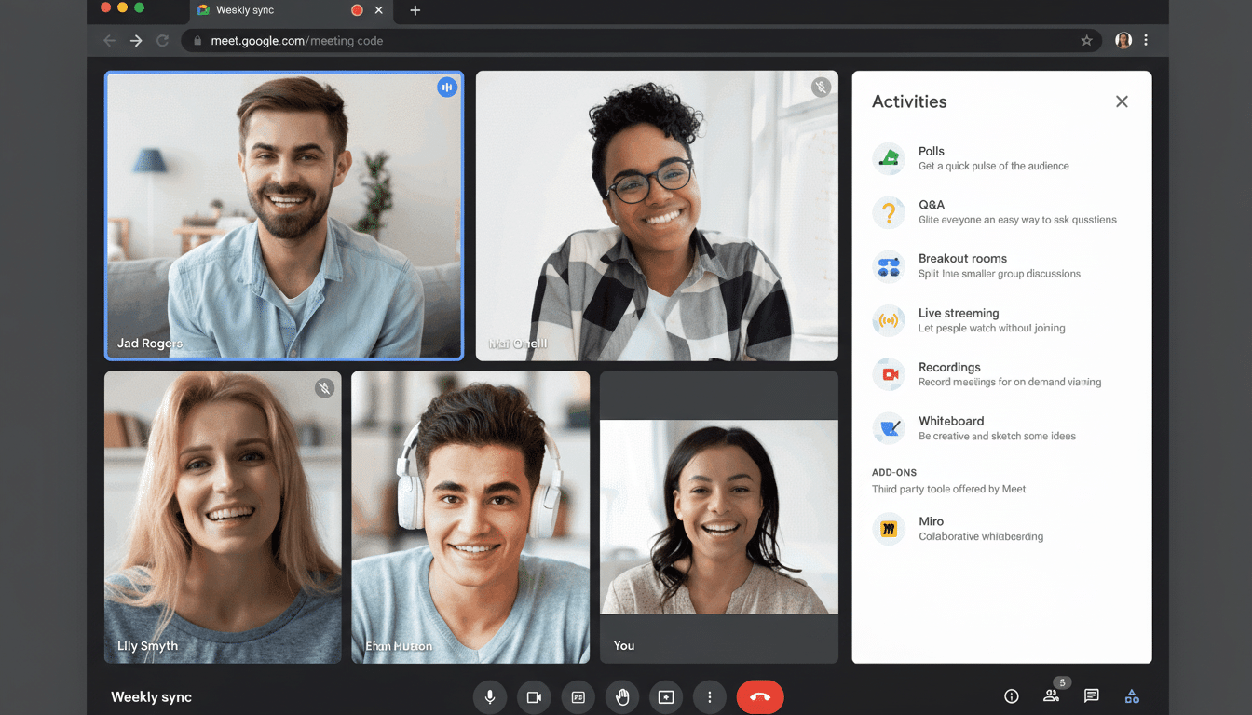Mute the microphone
The image size is (1252, 715).
click(489, 696)
